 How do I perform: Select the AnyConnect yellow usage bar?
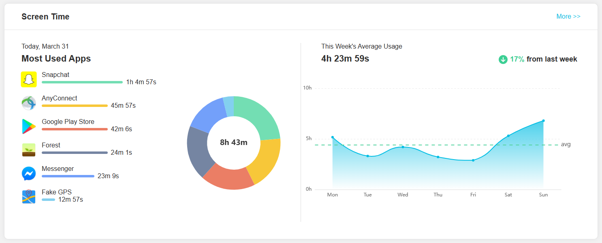75,106
